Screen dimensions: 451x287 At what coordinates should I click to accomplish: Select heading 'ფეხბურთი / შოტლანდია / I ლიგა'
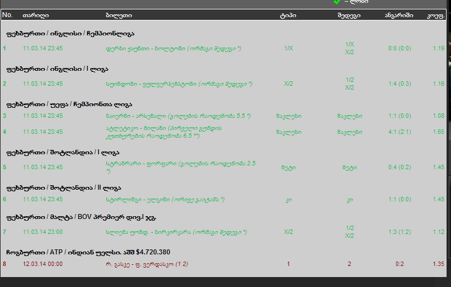click(63, 153)
